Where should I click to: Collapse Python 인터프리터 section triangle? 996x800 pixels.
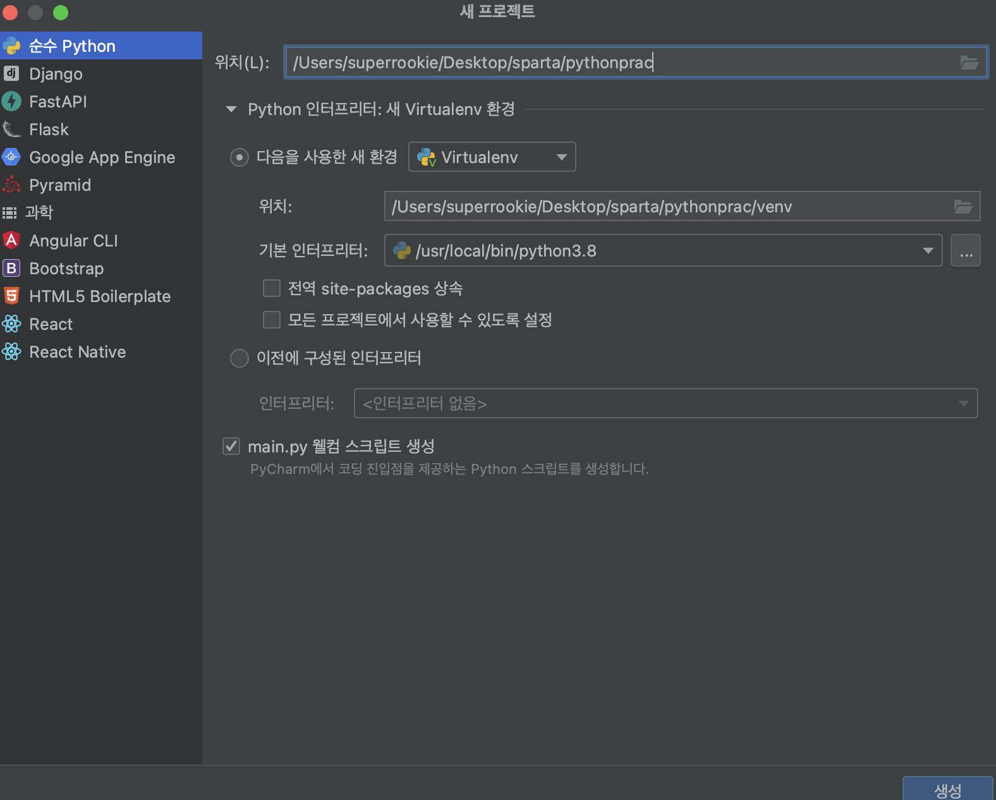click(x=231, y=109)
